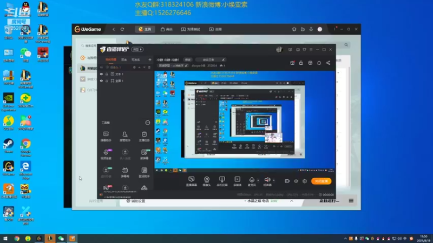Open the WeGame bottom-right list menu
Viewport: 433px width, 243px height.
coord(351,200)
